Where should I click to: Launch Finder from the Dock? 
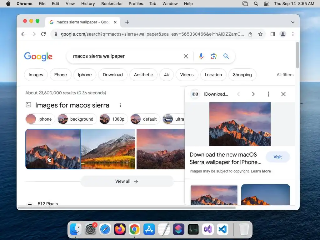coord(76,229)
